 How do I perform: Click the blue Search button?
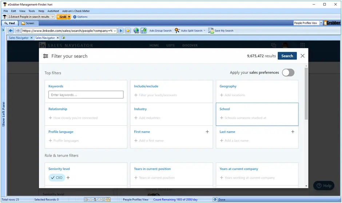(x=287, y=56)
